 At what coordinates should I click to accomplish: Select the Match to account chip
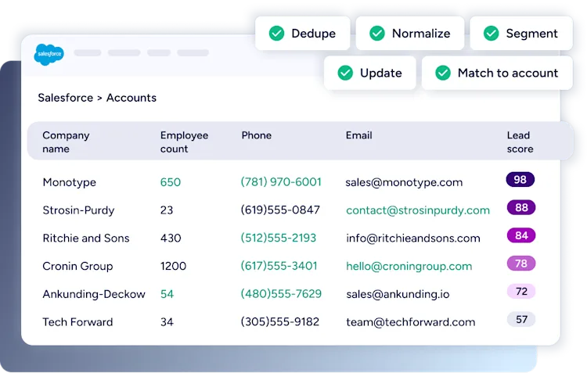497,73
